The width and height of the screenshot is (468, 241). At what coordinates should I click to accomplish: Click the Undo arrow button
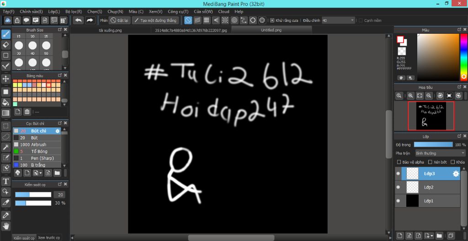click(78, 20)
